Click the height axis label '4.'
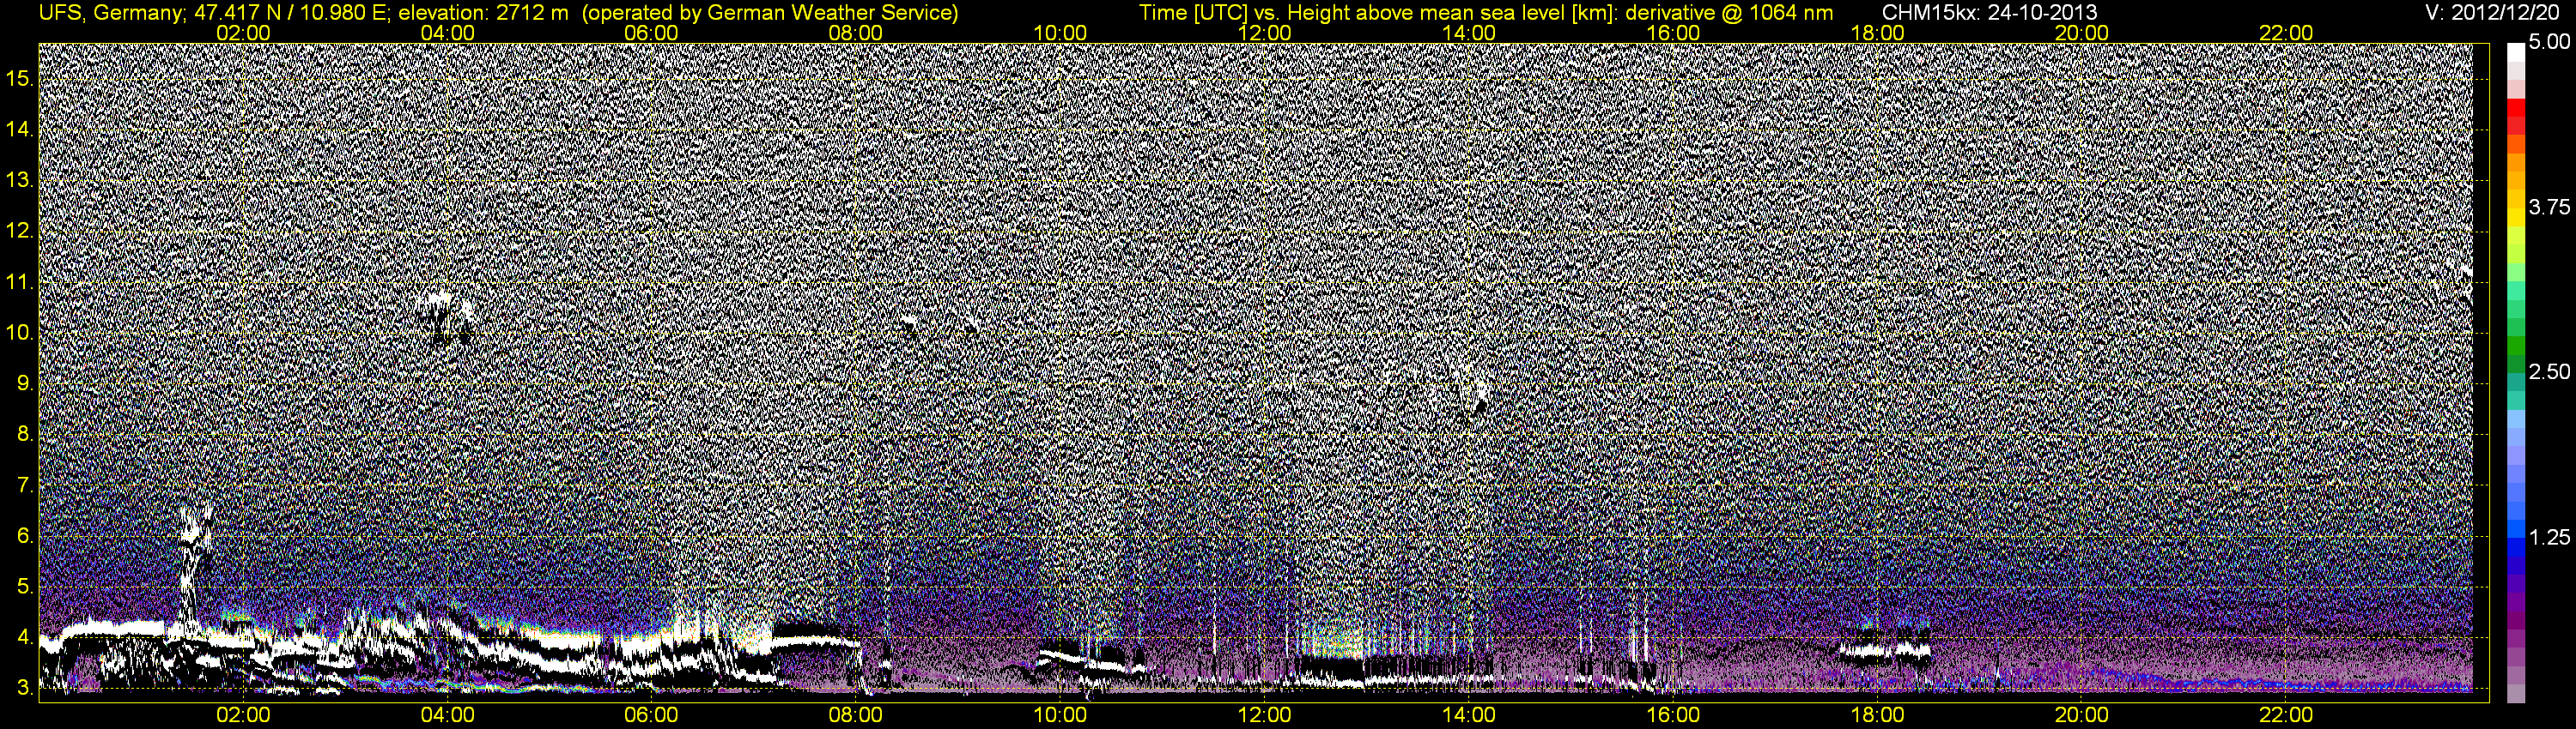 click(25, 637)
